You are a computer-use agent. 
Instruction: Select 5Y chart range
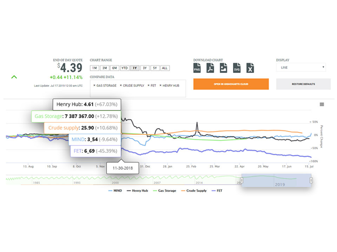pos(155,68)
